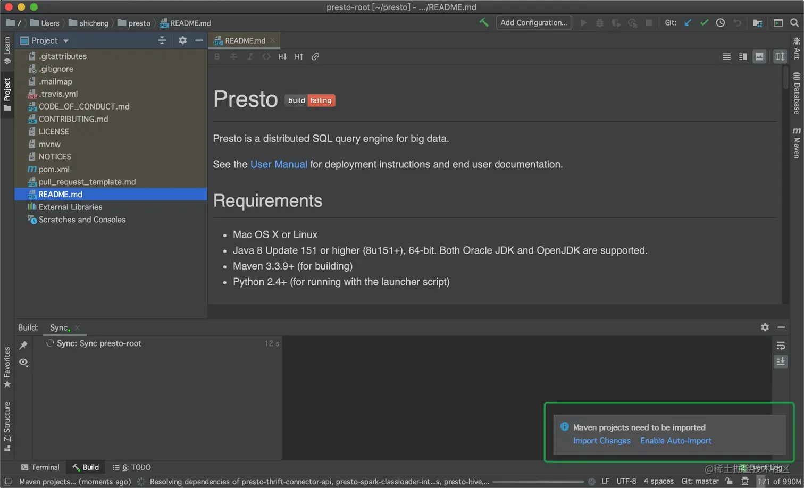Image resolution: width=804 pixels, height=488 pixels.
Task: Toggle italic formatting in markdown toolbar
Action: click(250, 56)
